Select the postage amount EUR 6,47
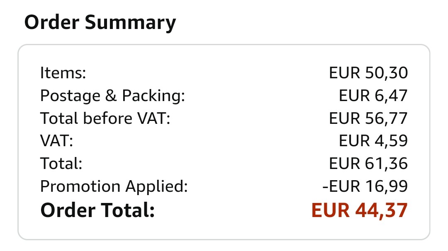The image size is (448, 251). [373, 96]
